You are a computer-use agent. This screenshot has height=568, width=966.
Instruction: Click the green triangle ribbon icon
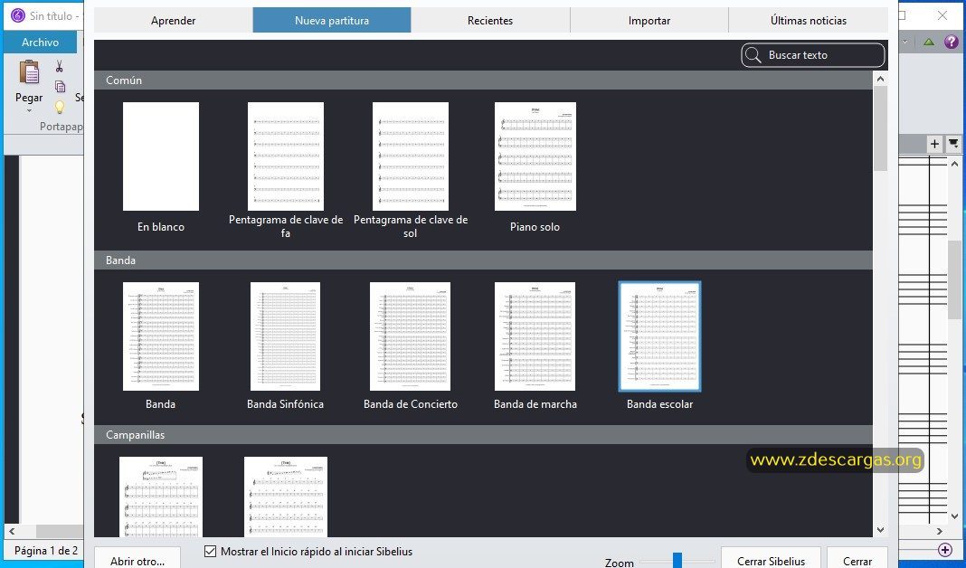coord(928,42)
